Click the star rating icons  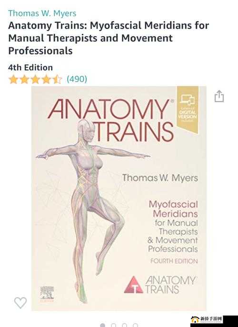[x=35, y=79]
